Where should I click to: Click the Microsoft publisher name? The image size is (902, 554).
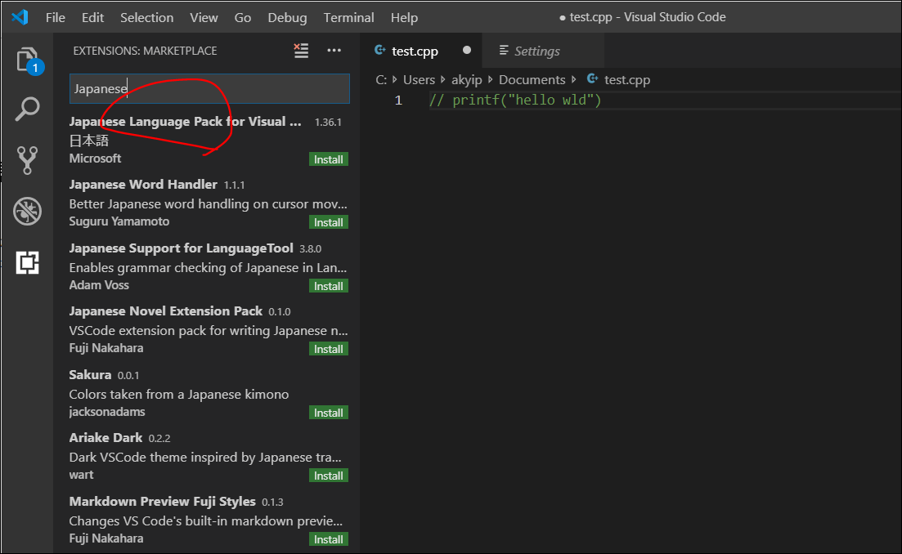click(x=95, y=158)
